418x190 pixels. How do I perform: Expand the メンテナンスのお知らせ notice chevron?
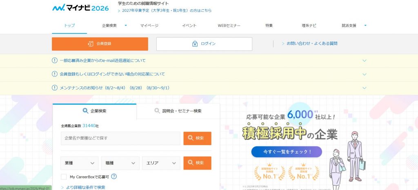tap(365, 88)
